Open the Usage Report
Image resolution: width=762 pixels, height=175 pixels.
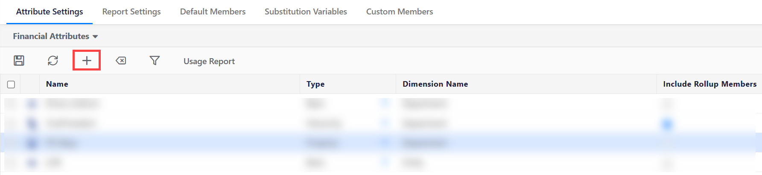209,61
